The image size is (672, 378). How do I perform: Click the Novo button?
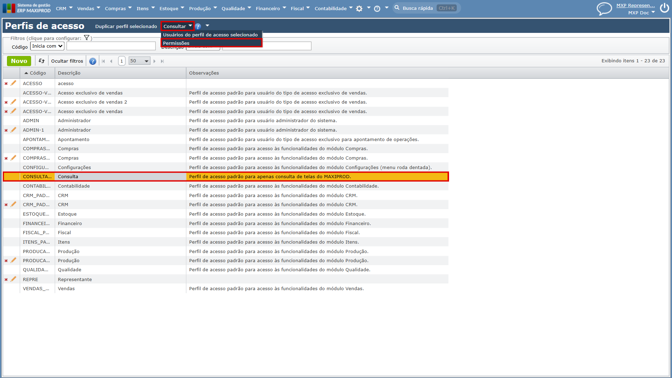pos(19,61)
